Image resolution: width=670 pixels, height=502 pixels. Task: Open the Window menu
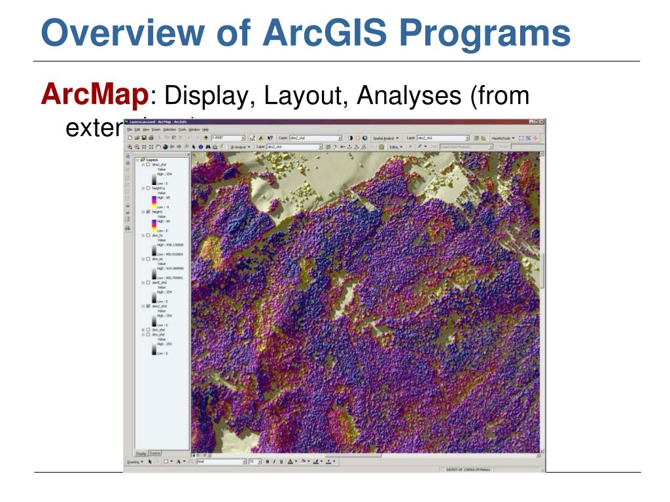tap(194, 129)
